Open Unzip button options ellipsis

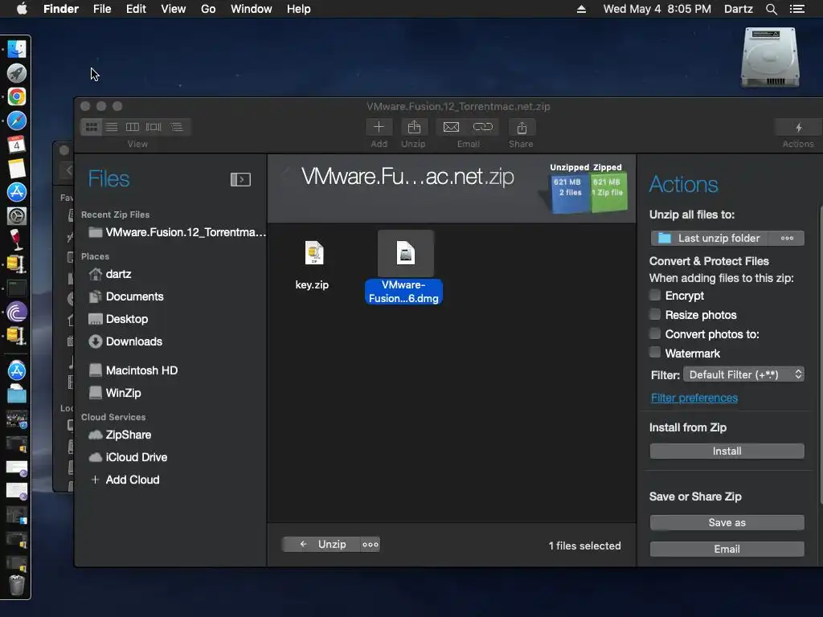(x=370, y=545)
